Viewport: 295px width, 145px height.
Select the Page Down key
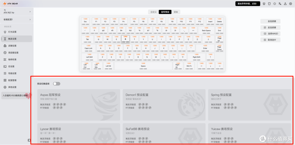click(219, 48)
